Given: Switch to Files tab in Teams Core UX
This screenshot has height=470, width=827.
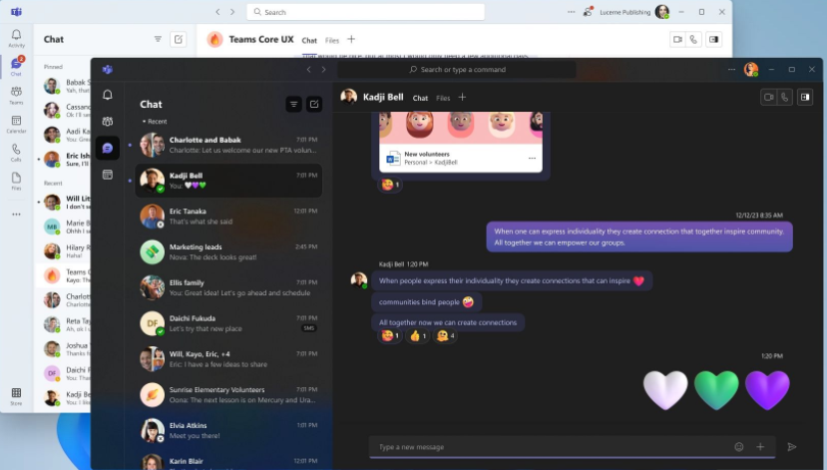Looking at the screenshot, I should click(331, 41).
